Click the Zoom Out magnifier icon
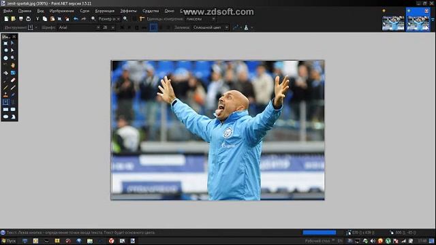The height and width of the screenshot is (245, 436). coord(93,19)
